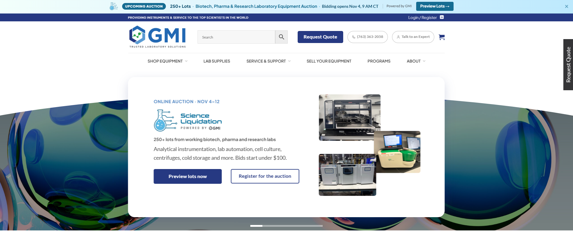This screenshot has width=573, height=231.
Task: Click the UPCOMING AUCTION badge
Action: (144, 6)
